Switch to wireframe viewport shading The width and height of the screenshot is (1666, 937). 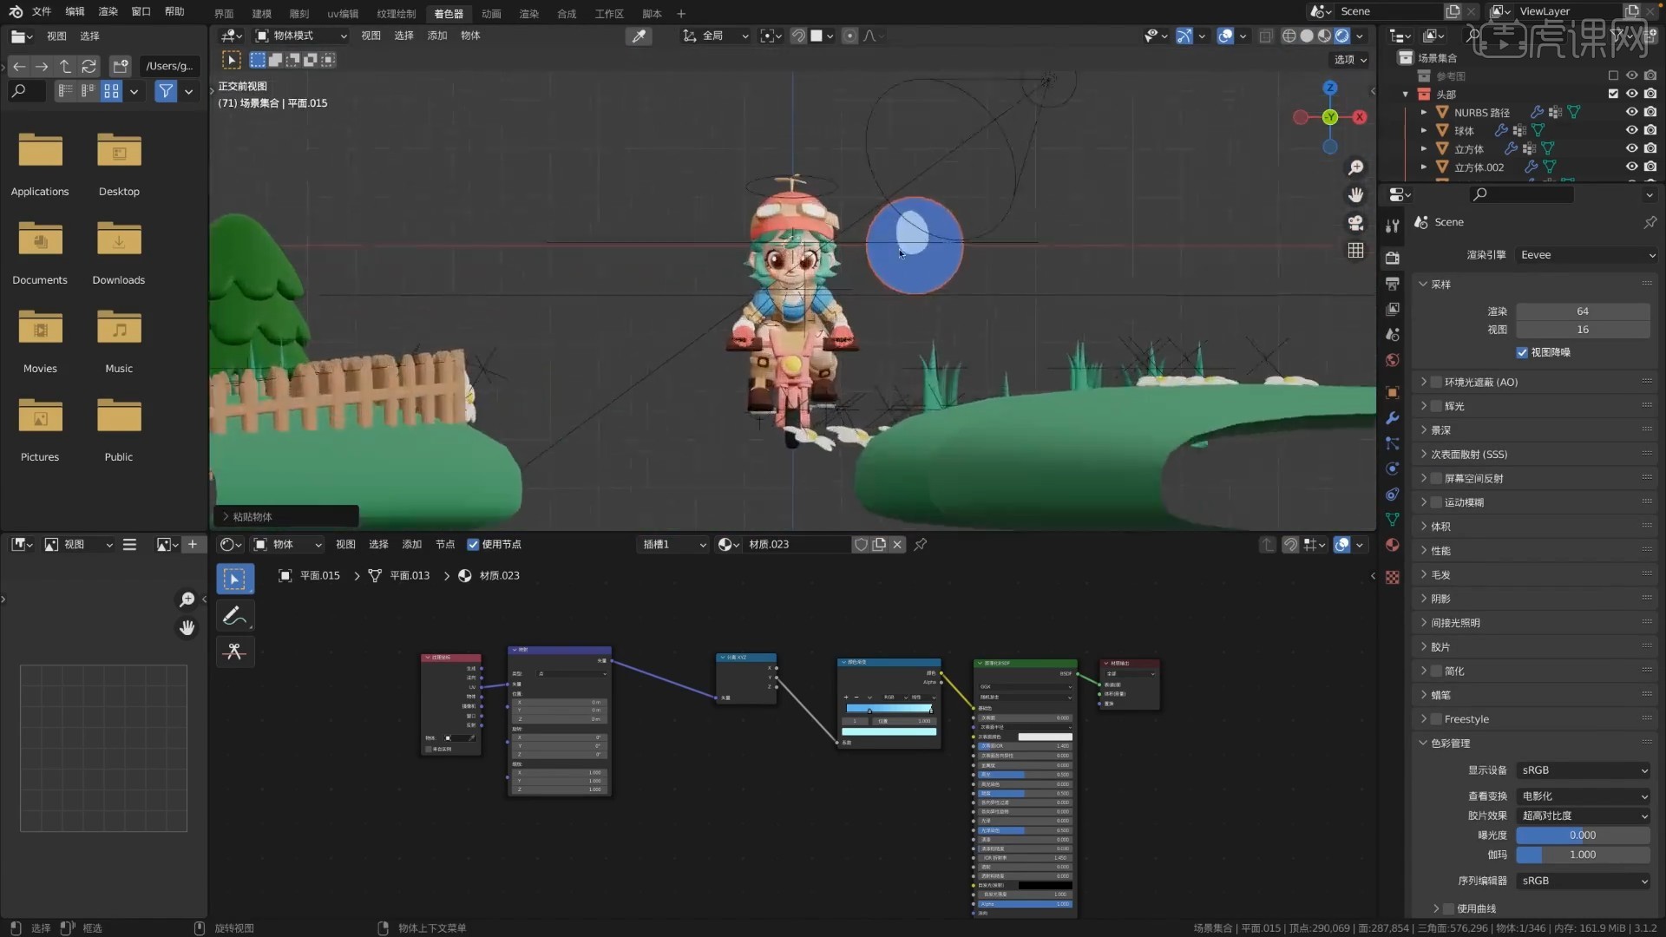1289,36
